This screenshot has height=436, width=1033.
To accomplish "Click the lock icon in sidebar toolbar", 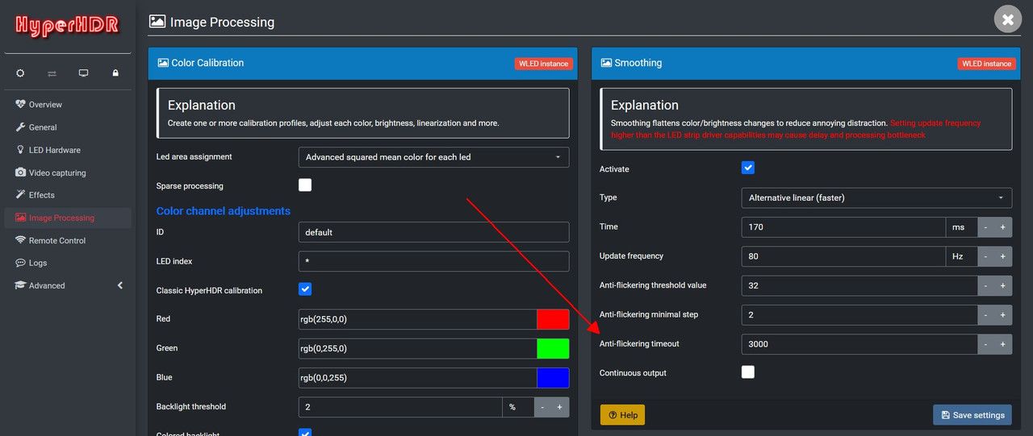I will [x=115, y=73].
